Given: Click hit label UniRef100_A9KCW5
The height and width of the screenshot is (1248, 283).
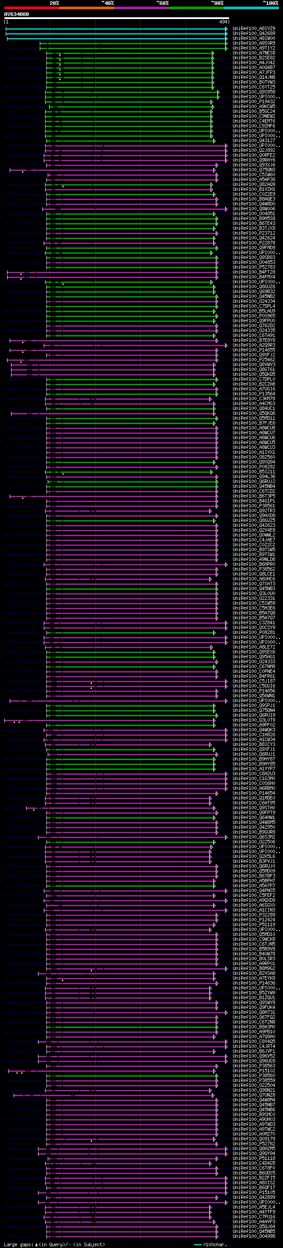Looking at the screenshot, I should [254, 107].
